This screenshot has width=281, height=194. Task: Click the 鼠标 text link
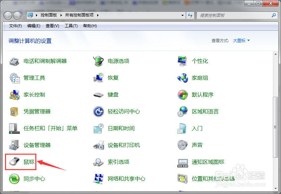pos(29,162)
